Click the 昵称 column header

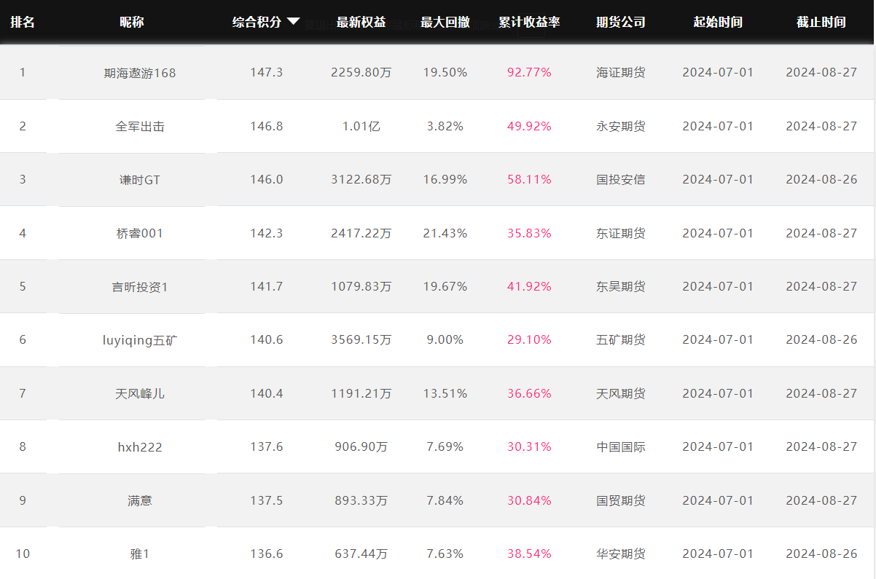132,22
